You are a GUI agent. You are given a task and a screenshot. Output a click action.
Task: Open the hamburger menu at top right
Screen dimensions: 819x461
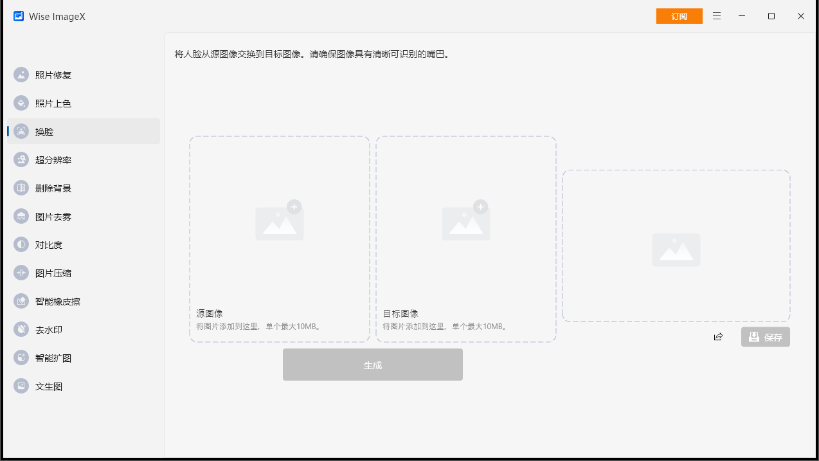[x=716, y=16]
